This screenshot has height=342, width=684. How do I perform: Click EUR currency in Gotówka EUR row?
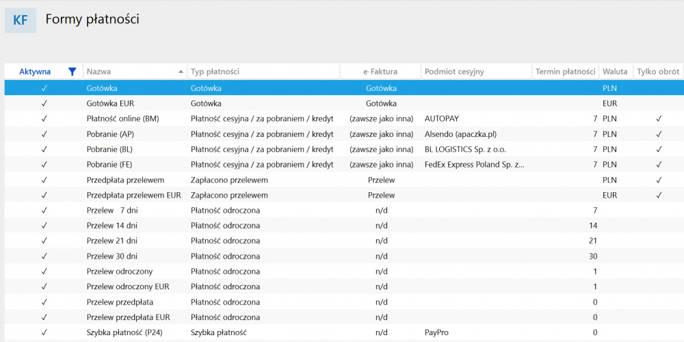pos(610,104)
